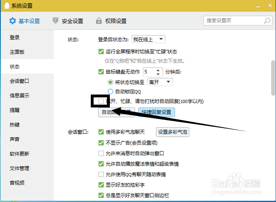The width and height of the screenshot is (276, 202).
Task: Select 软件更新 in the sidebar
Action: click(x=27, y=154)
